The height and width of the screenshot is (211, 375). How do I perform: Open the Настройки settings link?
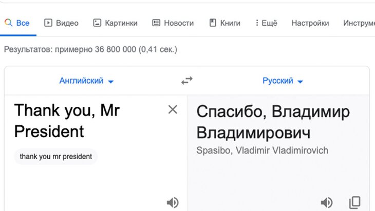[310, 23]
